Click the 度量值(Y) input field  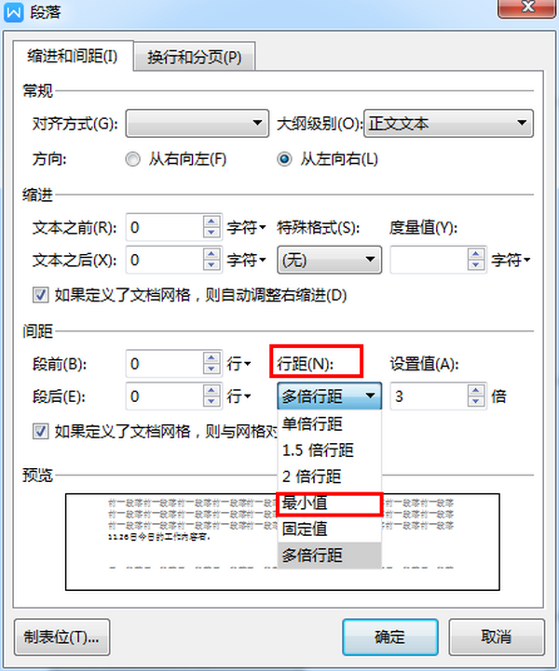point(429,260)
